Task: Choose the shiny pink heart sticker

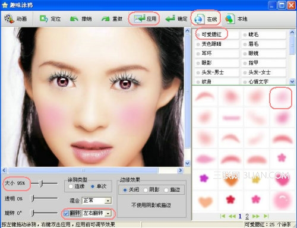Action: coord(282,179)
